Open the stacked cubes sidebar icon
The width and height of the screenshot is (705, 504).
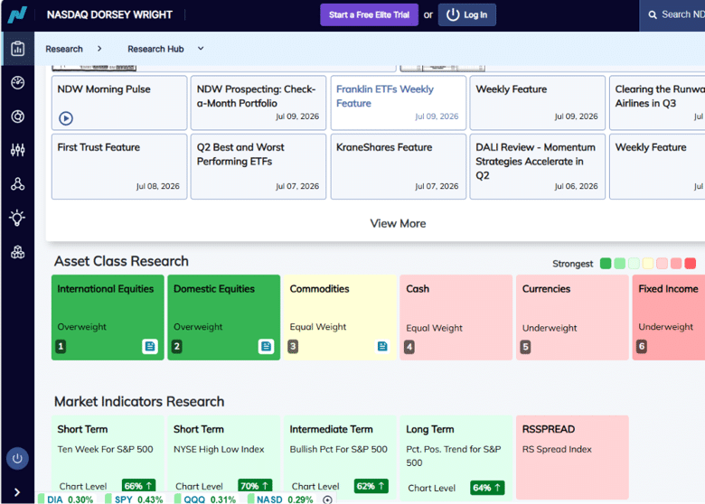click(17, 252)
